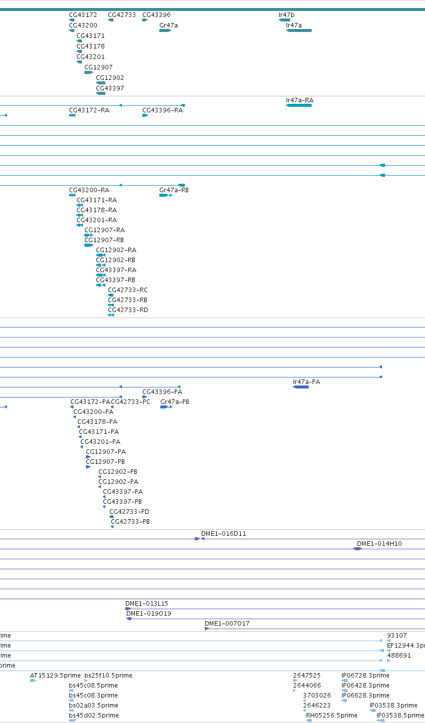Select protein label CG12907-PA
The height and width of the screenshot is (723, 425).
pos(106,452)
